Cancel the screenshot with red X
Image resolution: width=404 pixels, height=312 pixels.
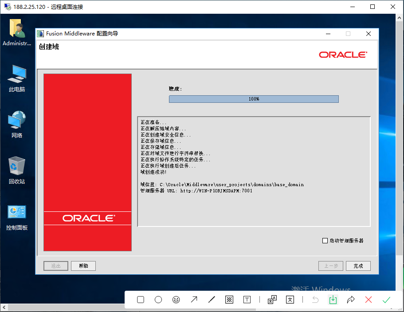pyautogui.click(x=369, y=300)
